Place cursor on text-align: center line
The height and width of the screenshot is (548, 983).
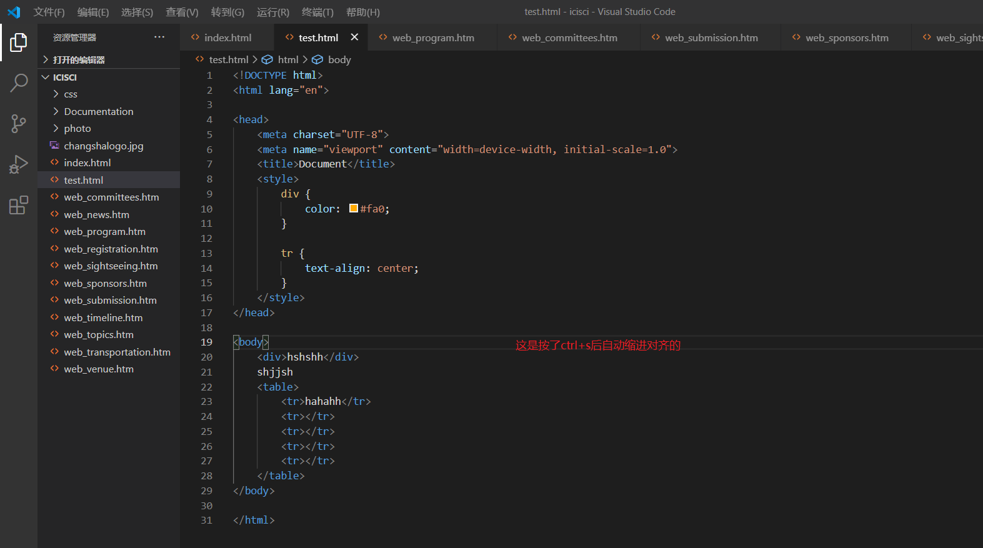pos(362,268)
